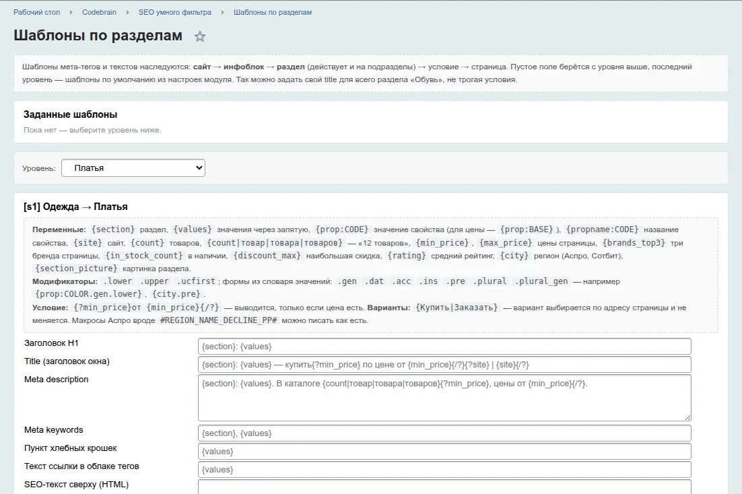Click 'Пока нет — выберите уровень ниже.' note
This screenshot has height=494, width=742.
[92, 130]
